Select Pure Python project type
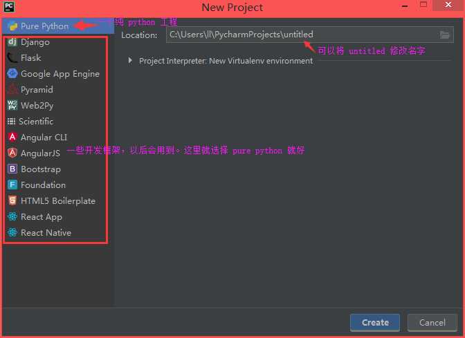 click(x=58, y=26)
